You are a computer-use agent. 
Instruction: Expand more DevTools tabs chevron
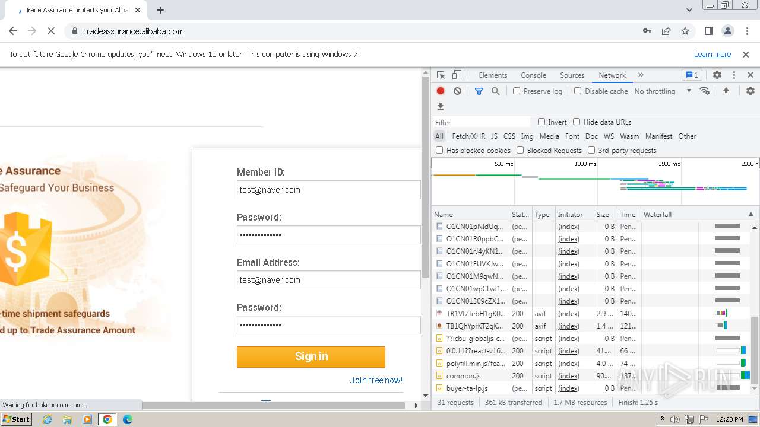[x=641, y=75]
